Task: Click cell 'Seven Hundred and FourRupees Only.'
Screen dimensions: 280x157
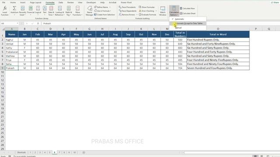Action: (x=218, y=68)
